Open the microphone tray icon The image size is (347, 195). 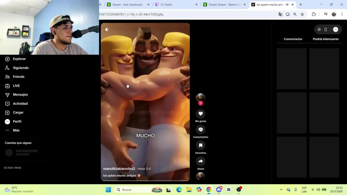point(296,190)
